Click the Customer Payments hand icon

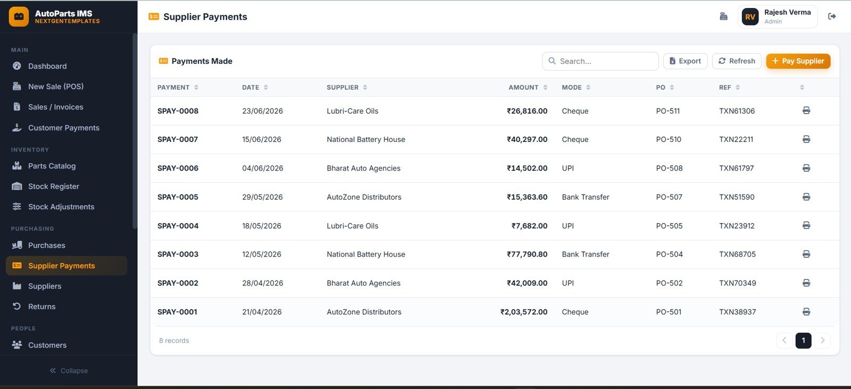[17, 128]
